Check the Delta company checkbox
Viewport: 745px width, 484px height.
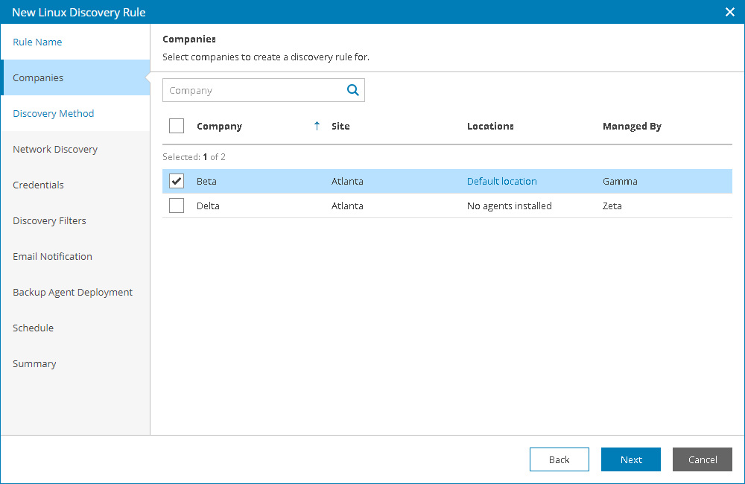pos(177,206)
